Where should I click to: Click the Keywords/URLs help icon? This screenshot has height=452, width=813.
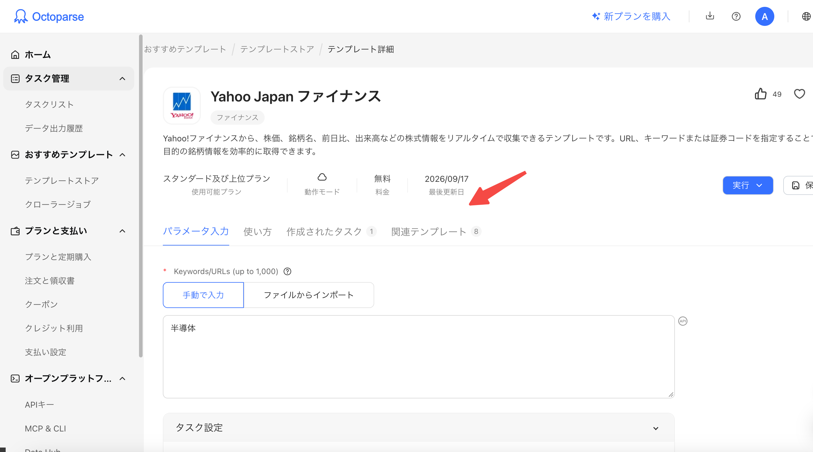click(287, 271)
